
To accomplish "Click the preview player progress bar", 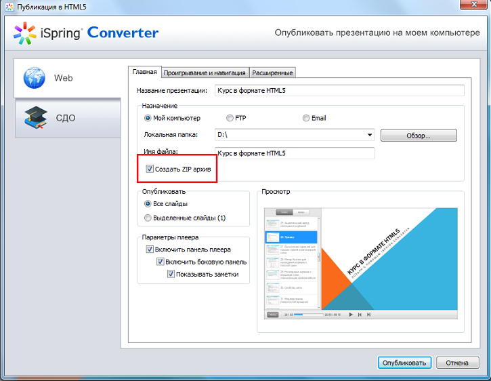I will [x=308, y=315].
